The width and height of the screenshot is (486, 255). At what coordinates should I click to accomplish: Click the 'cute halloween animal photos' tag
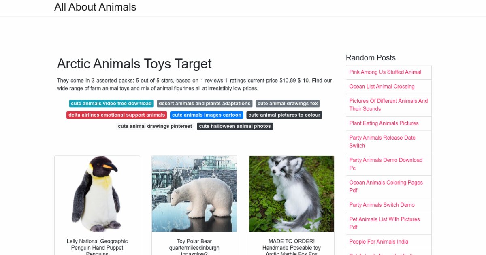[235, 126]
